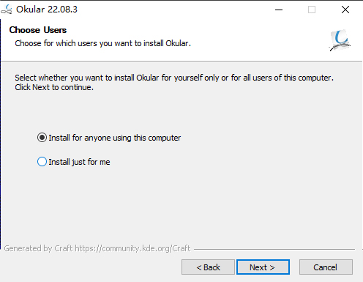This screenshot has width=363, height=282.
Task: Click the Craft community.kde.org URL text
Action: [x=132, y=248]
